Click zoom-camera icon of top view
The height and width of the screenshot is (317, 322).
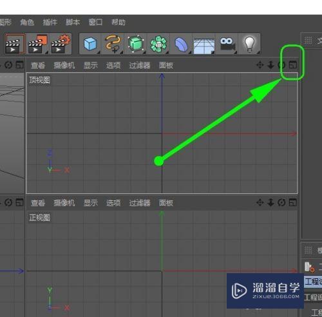(x=271, y=65)
